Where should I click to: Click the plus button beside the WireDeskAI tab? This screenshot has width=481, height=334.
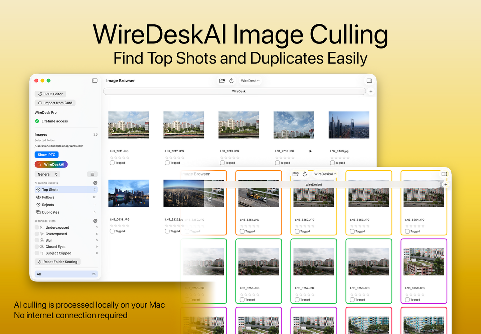pos(446,185)
